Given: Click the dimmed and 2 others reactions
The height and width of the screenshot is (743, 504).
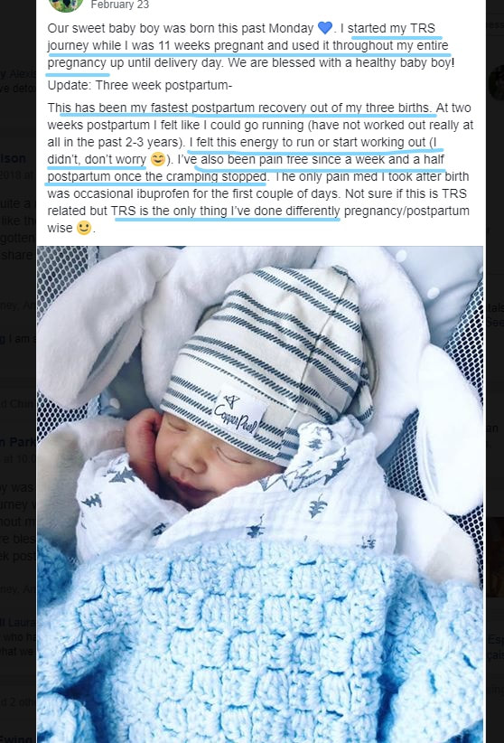Looking at the screenshot, I should coord(18,701).
